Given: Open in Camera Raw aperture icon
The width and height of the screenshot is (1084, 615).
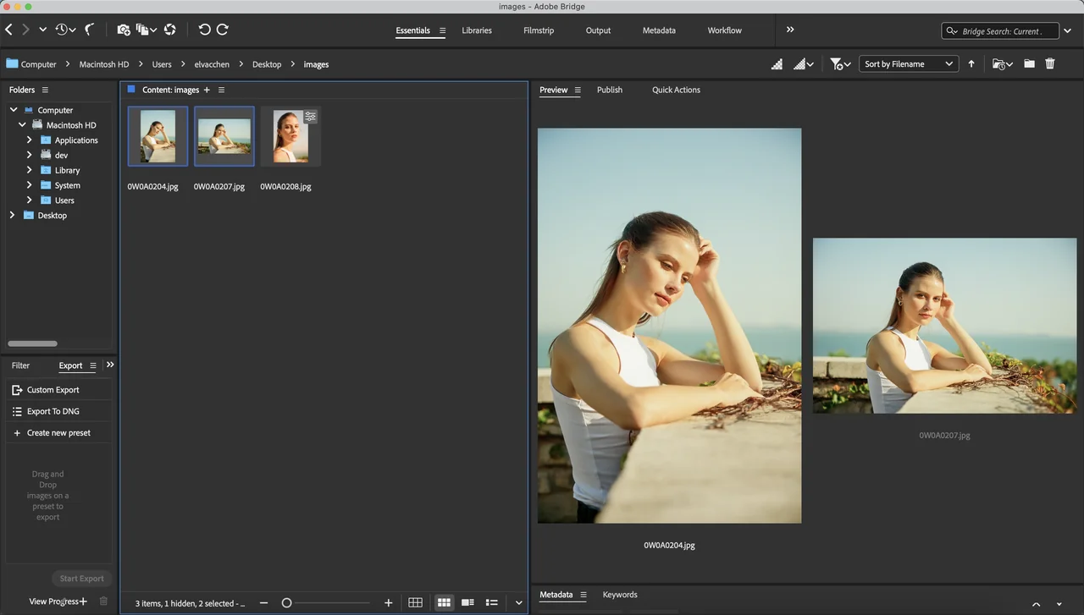Looking at the screenshot, I should [170, 30].
